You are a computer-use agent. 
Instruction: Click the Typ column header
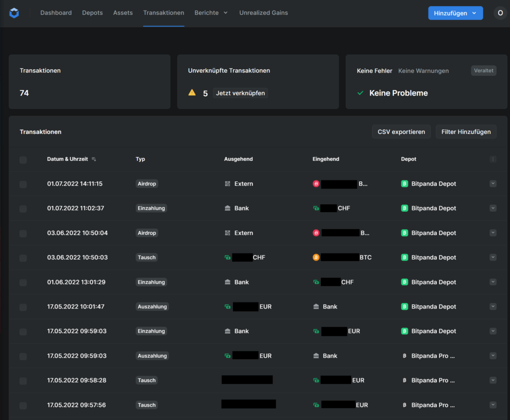pyautogui.click(x=140, y=159)
